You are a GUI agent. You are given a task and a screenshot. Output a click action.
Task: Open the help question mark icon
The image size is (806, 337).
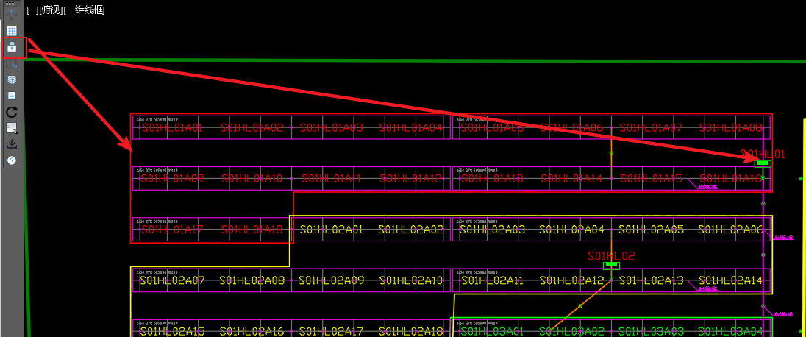12,160
